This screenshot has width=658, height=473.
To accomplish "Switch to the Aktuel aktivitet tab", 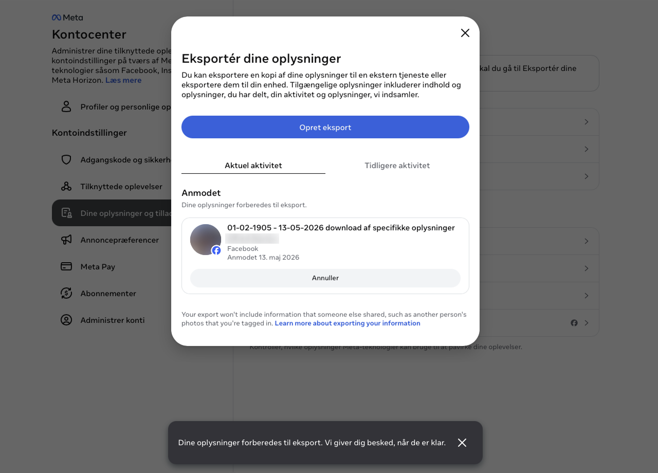I will click(253, 166).
